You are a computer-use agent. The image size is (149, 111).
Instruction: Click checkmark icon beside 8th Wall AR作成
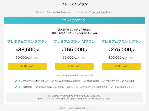(x=52, y=81)
